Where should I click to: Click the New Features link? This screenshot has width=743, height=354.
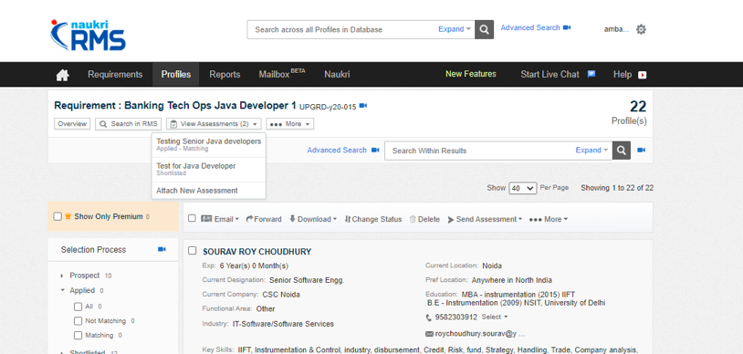470,74
